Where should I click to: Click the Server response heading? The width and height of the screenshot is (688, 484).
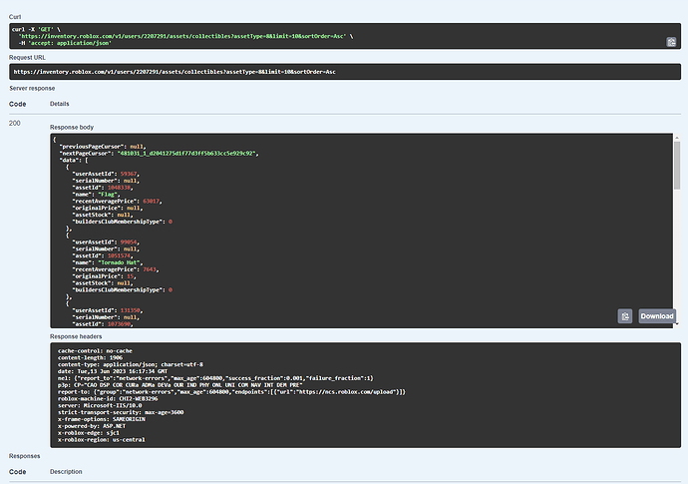pyautogui.click(x=32, y=89)
